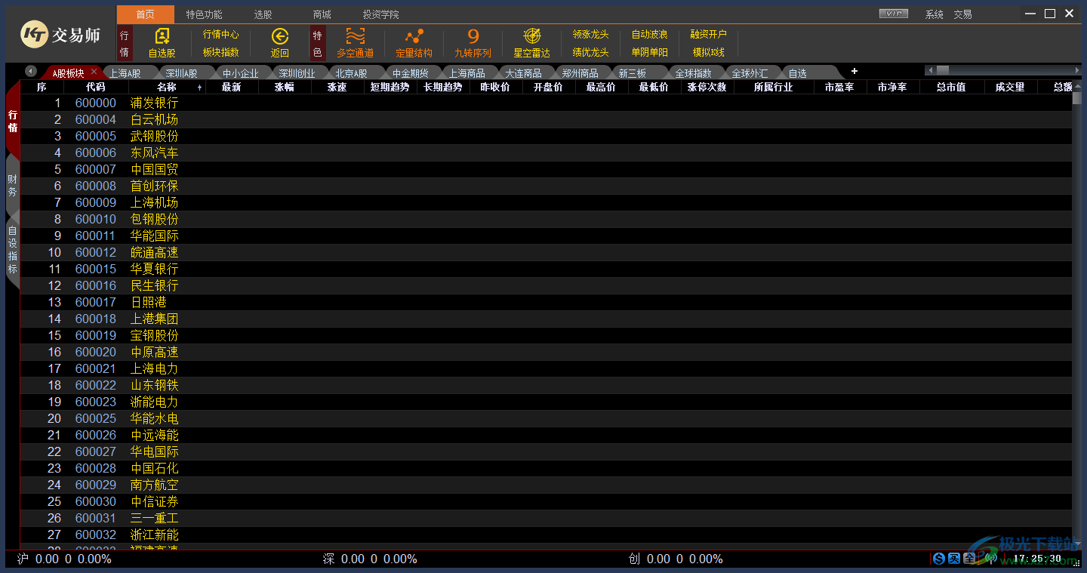
Task: Add a new market tab with plus
Action: point(855,71)
